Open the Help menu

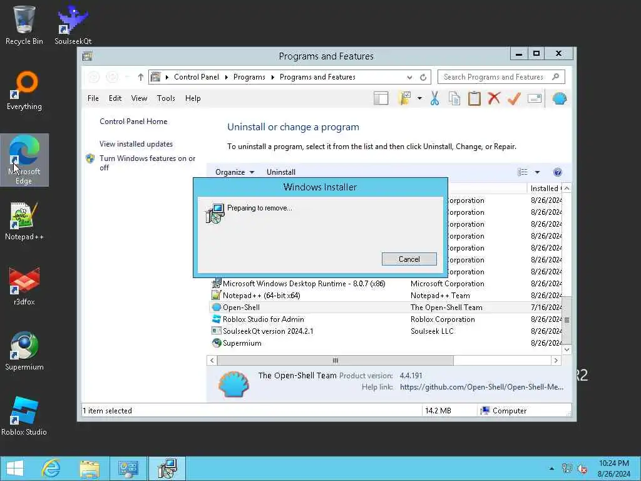click(x=193, y=98)
